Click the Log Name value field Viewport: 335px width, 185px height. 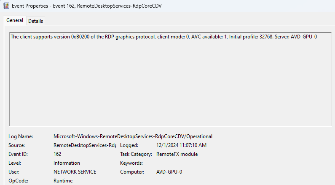[x=133, y=136]
